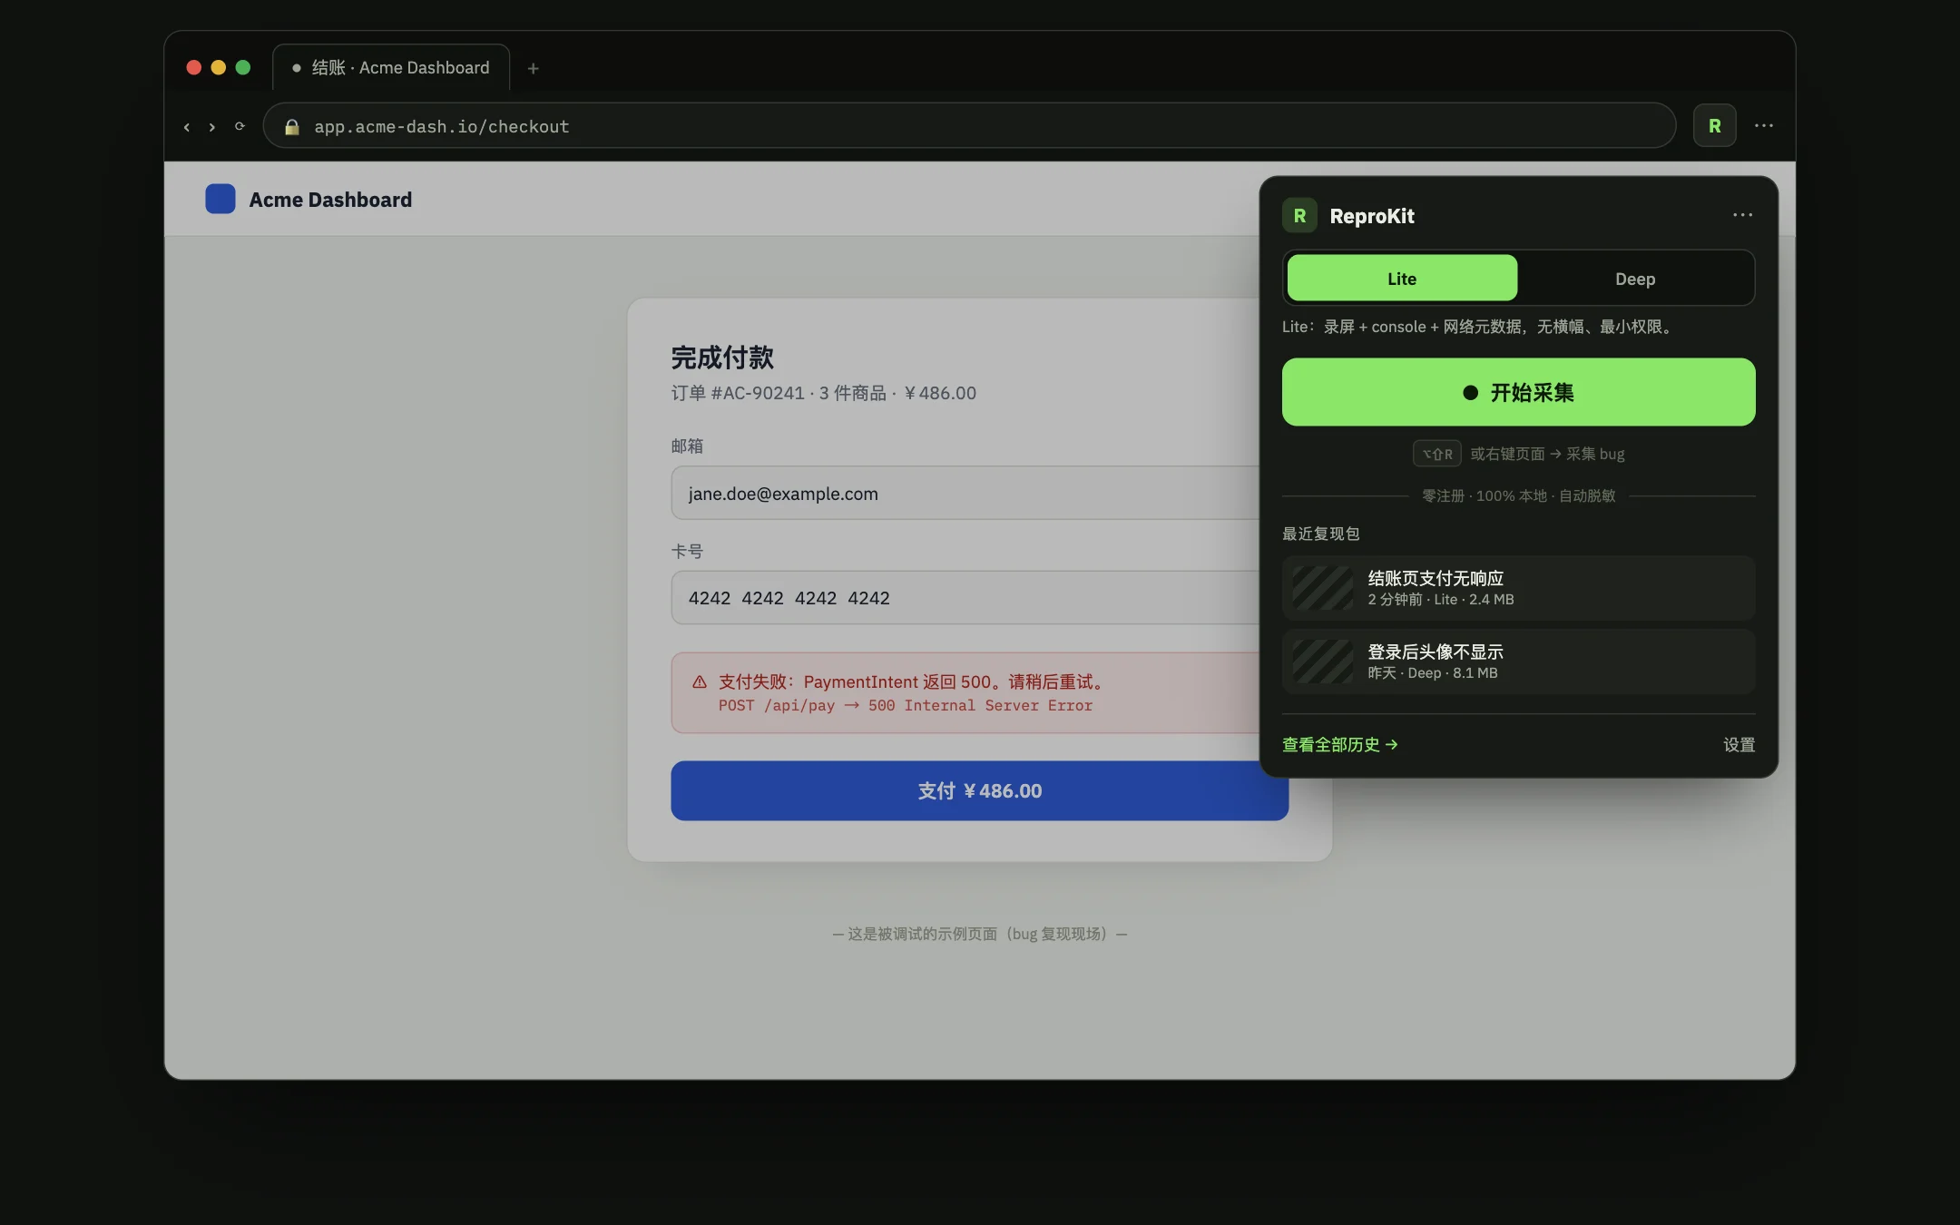Click the blue Acme Dashboard logo square
Image resolution: width=1960 pixels, height=1225 pixels.
pyautogui.click(x=220, y=199)
